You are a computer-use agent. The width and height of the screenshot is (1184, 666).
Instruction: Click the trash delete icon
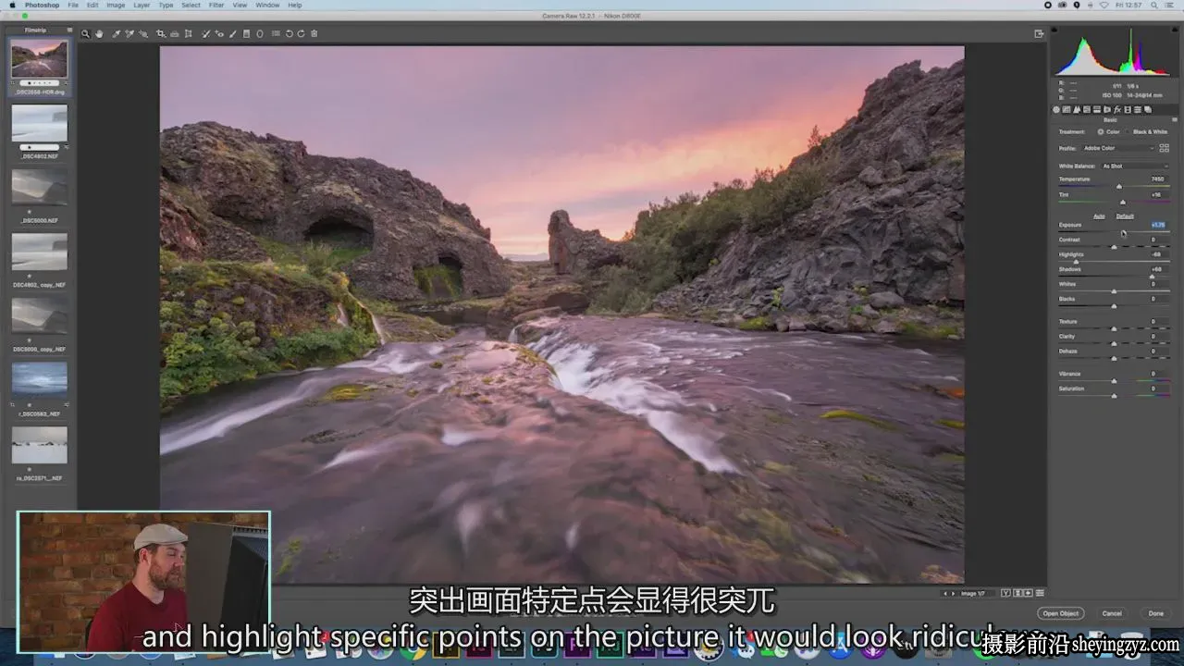pos(314,34)
